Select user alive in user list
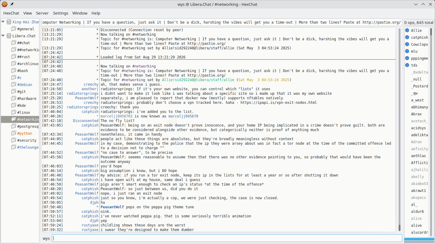This screenshot has height=244, width=435. (416, 225)
